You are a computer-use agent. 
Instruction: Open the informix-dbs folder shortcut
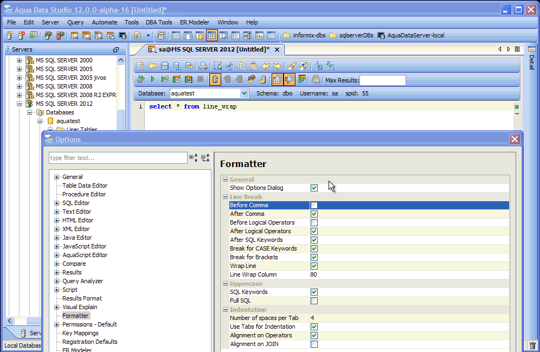[x=304, y=35]
